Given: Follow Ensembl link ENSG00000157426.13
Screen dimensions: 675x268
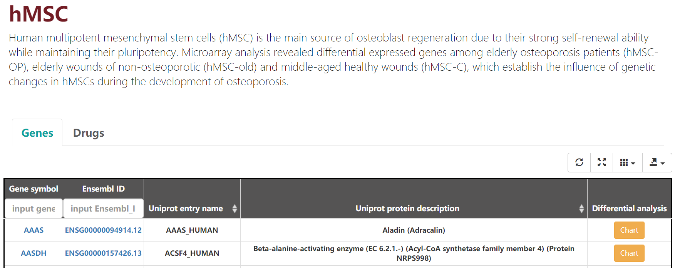Looking at the screenshot, I should pyautogui.click(x=103, y=253).
